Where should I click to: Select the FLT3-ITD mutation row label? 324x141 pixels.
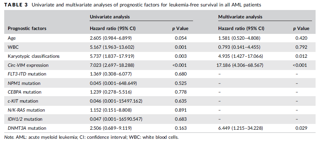(x=27, y=74)
